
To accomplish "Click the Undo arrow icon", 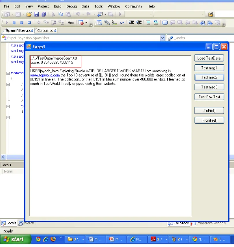I will click(78, 14).
